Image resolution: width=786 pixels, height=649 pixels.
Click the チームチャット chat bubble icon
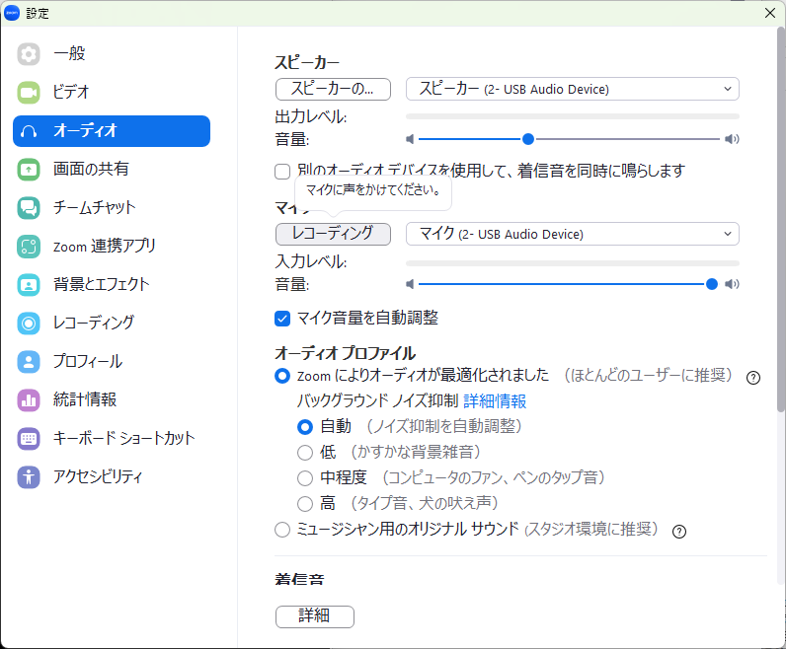29,208
